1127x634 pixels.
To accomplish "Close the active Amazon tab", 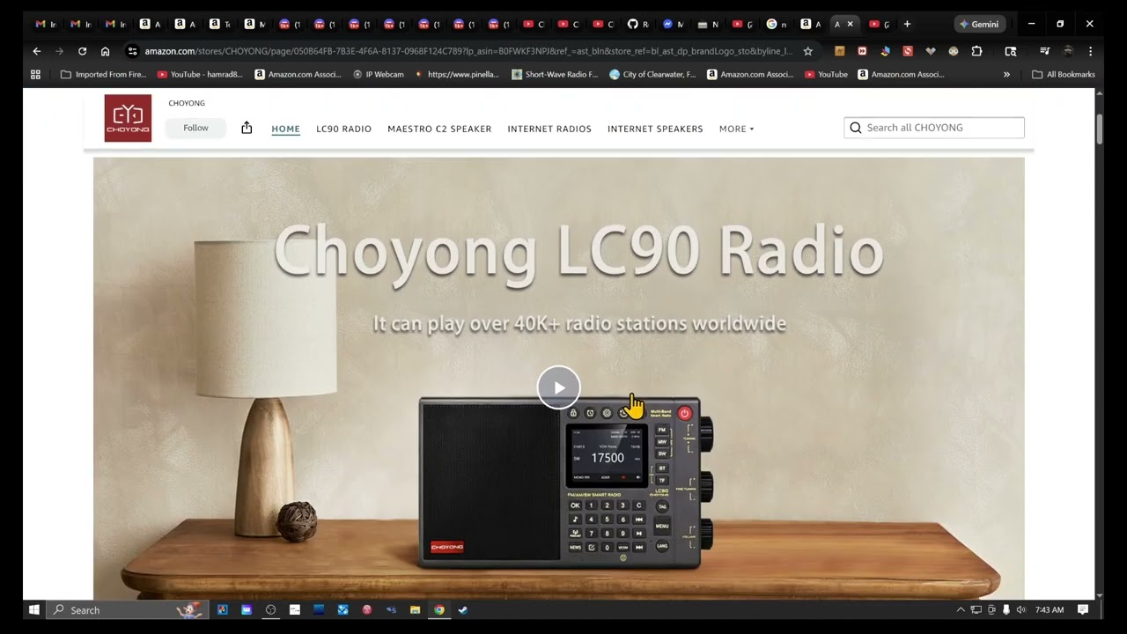I will (x=850, y=24).
